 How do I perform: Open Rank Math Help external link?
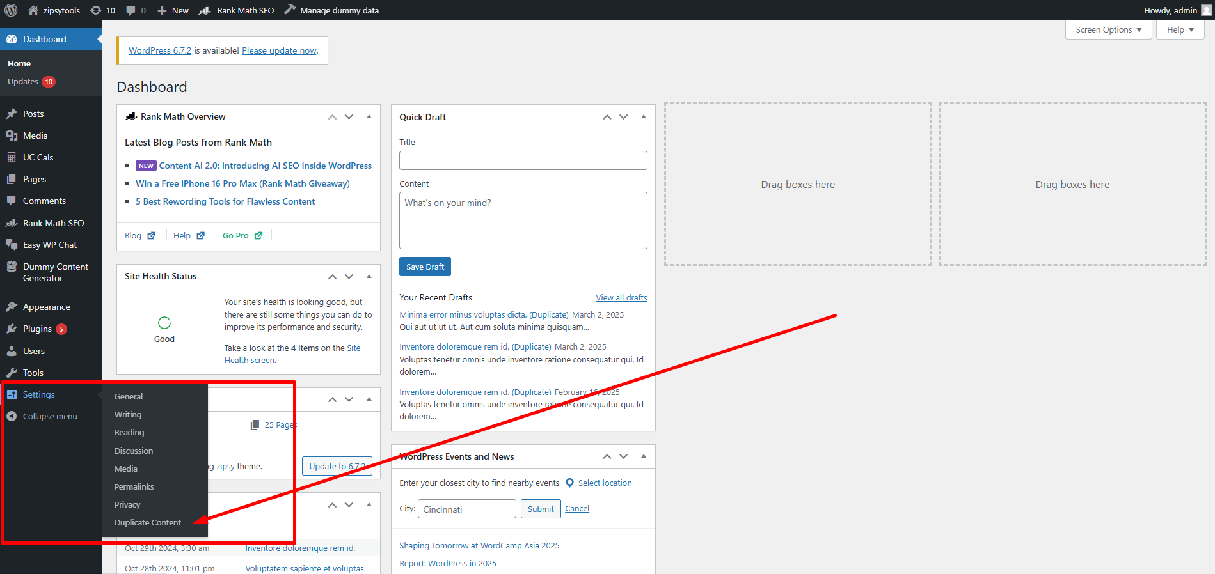pyautogui.click(x=189, y=235)
